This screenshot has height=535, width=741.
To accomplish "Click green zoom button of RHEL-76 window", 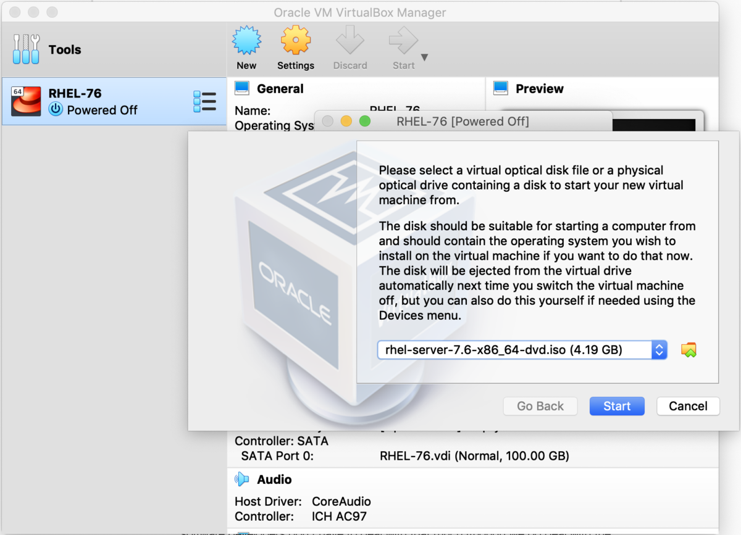I will coord(365,122).
